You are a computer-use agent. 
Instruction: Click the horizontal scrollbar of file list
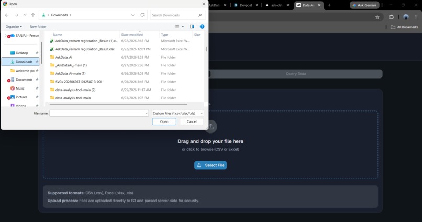[x=118, y=104]
